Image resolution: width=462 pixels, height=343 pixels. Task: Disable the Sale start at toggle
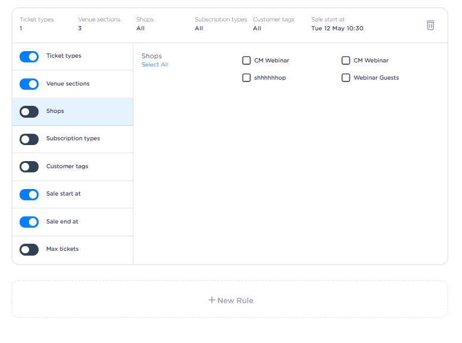29,194
